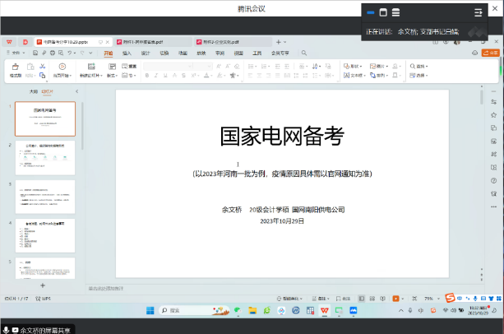Image resolution: width=504 pixels, height=334 pixels.
Task: Open a new document tab
Action: [278, 41]
